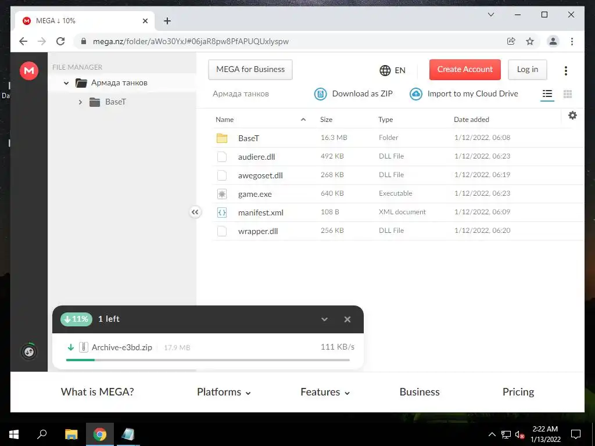Click the Archive-e3bd.zip download progress bar

tap(208, 360)
